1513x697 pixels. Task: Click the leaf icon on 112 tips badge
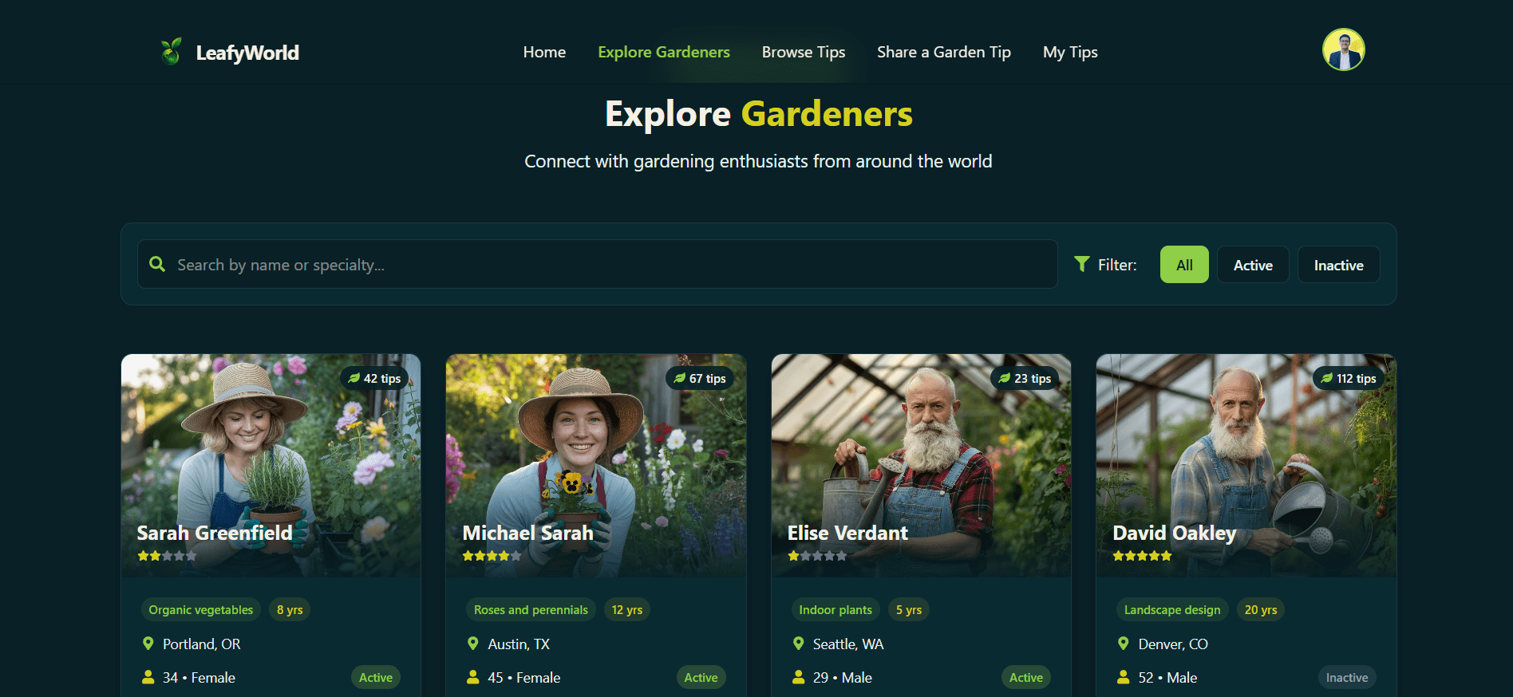1326,379
